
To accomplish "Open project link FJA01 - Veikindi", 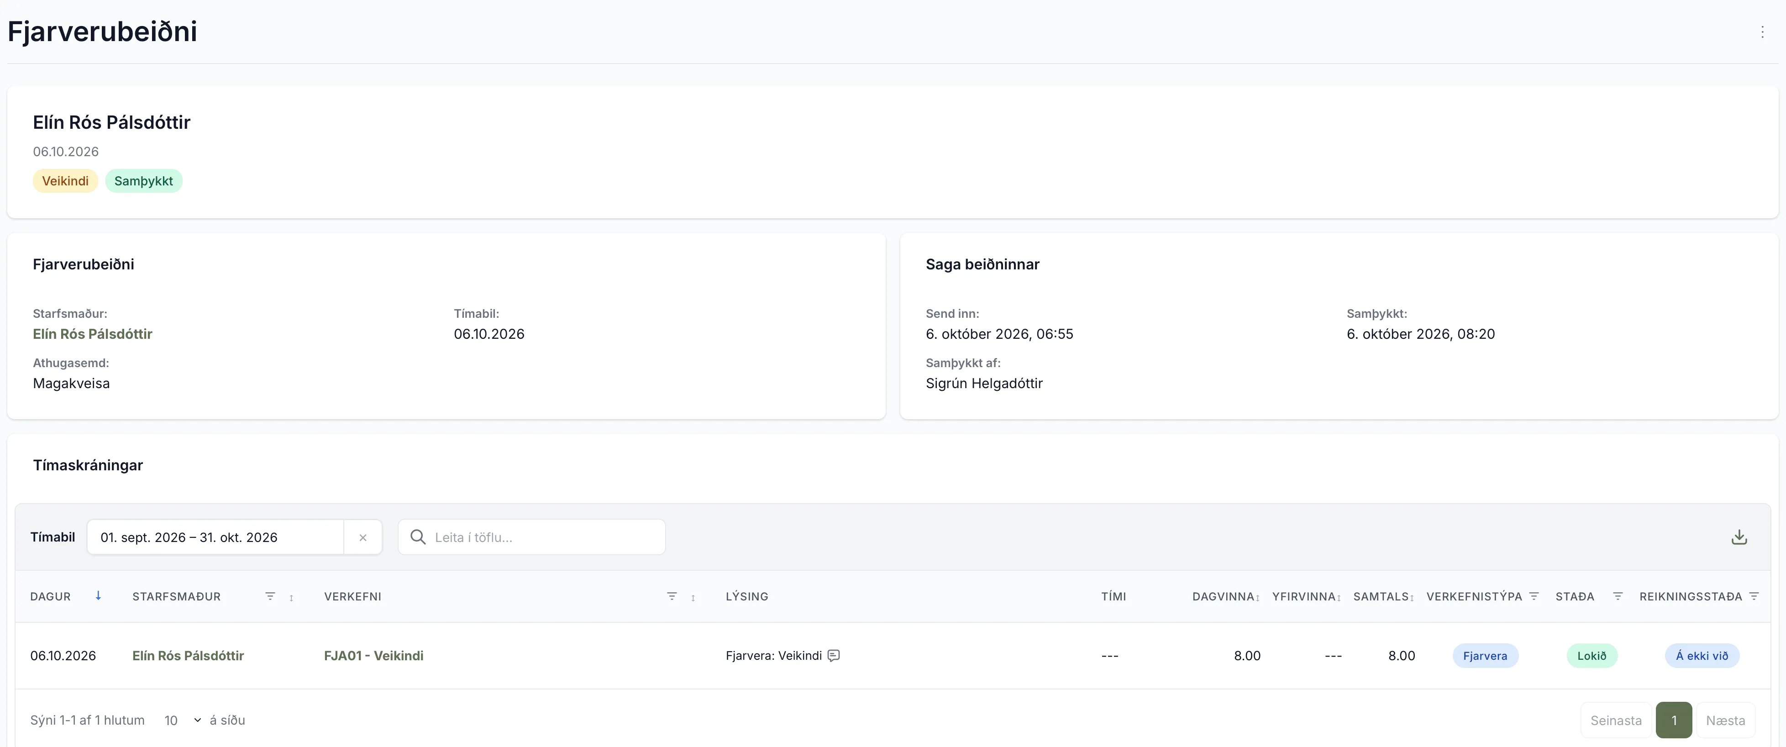I will click(374, 655).
